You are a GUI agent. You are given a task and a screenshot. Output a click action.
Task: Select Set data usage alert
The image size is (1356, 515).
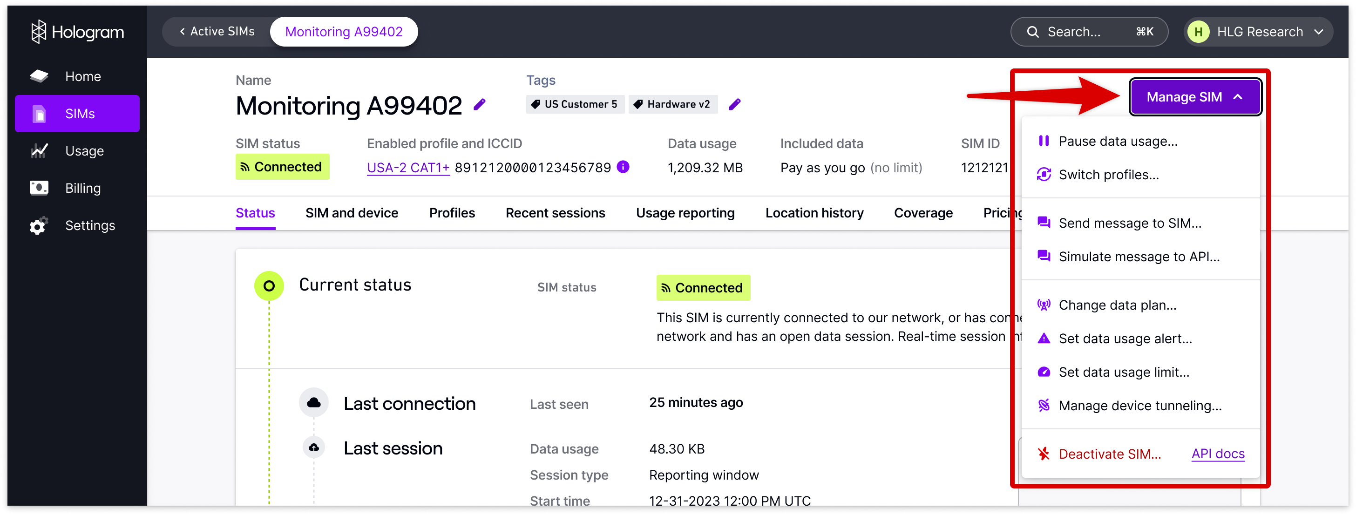tap(1140, 339)
